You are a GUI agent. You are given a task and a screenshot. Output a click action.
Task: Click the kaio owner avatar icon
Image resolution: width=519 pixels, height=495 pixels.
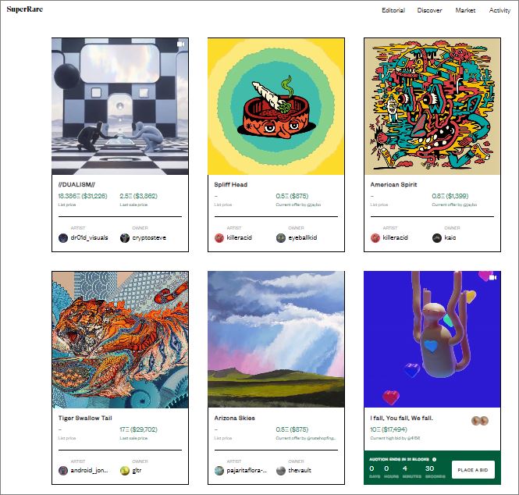[437, 237]
